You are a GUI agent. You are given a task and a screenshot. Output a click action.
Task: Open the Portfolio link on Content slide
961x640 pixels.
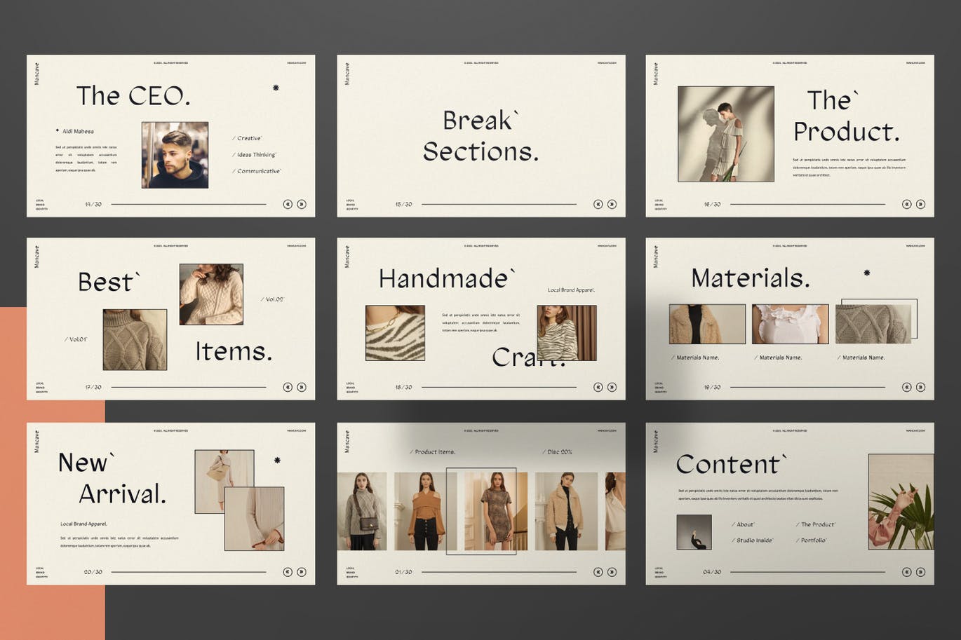813,540
